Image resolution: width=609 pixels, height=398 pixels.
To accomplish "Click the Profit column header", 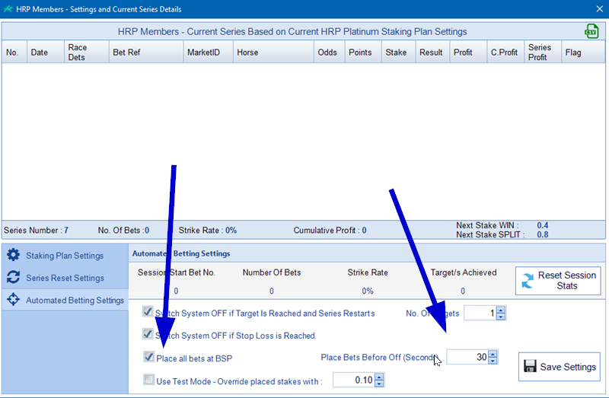I will pos(468,52).
